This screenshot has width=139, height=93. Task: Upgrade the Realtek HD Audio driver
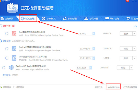point(123,68)
